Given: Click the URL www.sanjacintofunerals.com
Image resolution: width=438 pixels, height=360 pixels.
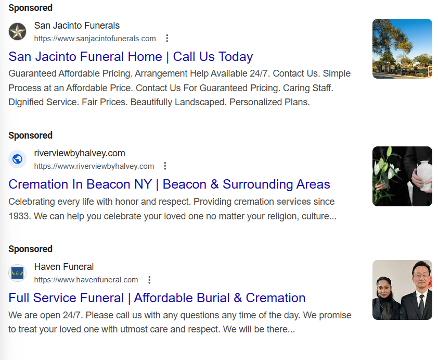Looking at the screenshot, I should click(x=95, y=38).
